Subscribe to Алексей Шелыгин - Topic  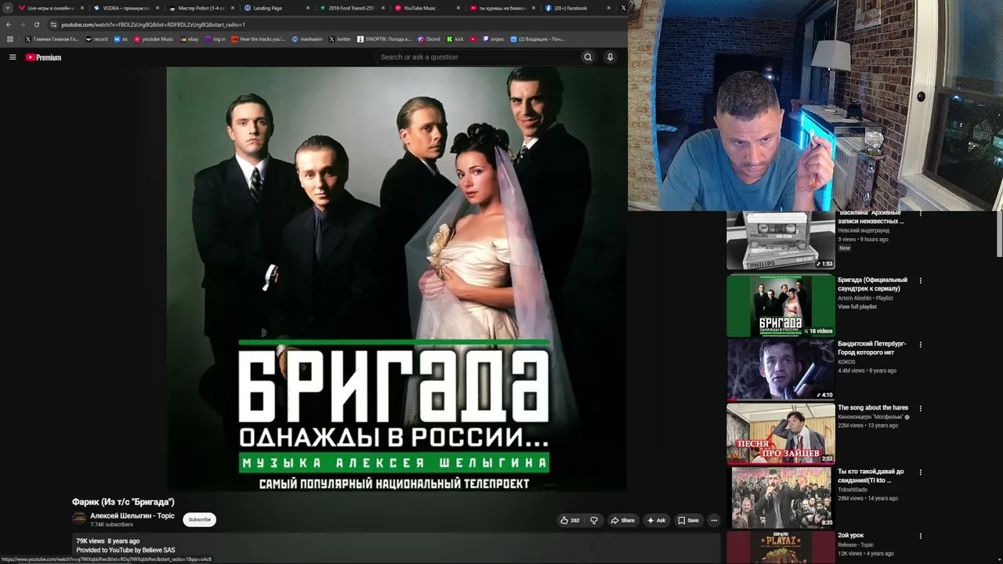point(200,519)
